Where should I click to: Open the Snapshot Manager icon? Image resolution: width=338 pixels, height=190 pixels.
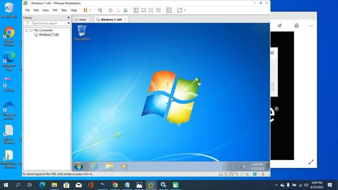(x=126, y=10)
